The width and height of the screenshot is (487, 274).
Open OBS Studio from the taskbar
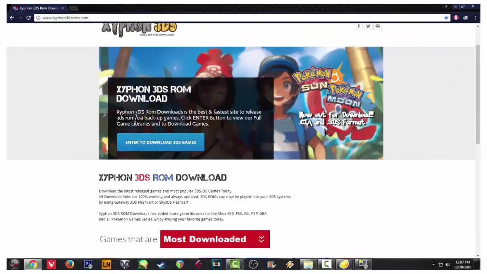coord(253,264)
